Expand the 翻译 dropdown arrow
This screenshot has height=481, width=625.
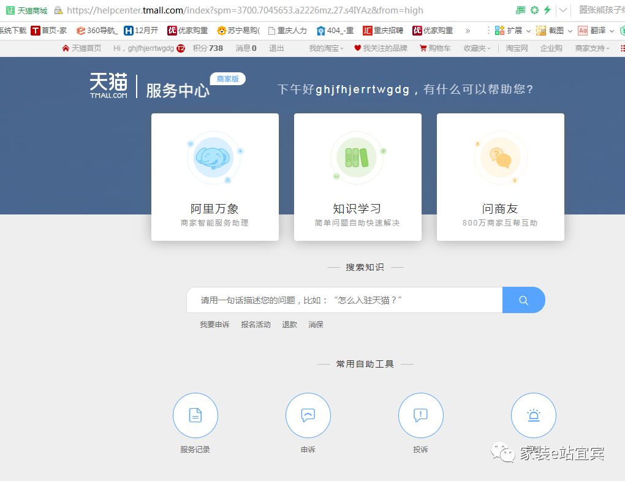(612, 31)
